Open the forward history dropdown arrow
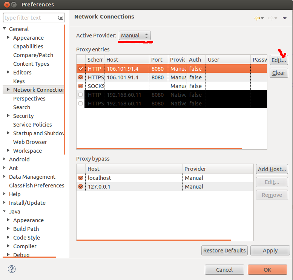The width and height of the screenshot is (293, 280). (276, 19)
